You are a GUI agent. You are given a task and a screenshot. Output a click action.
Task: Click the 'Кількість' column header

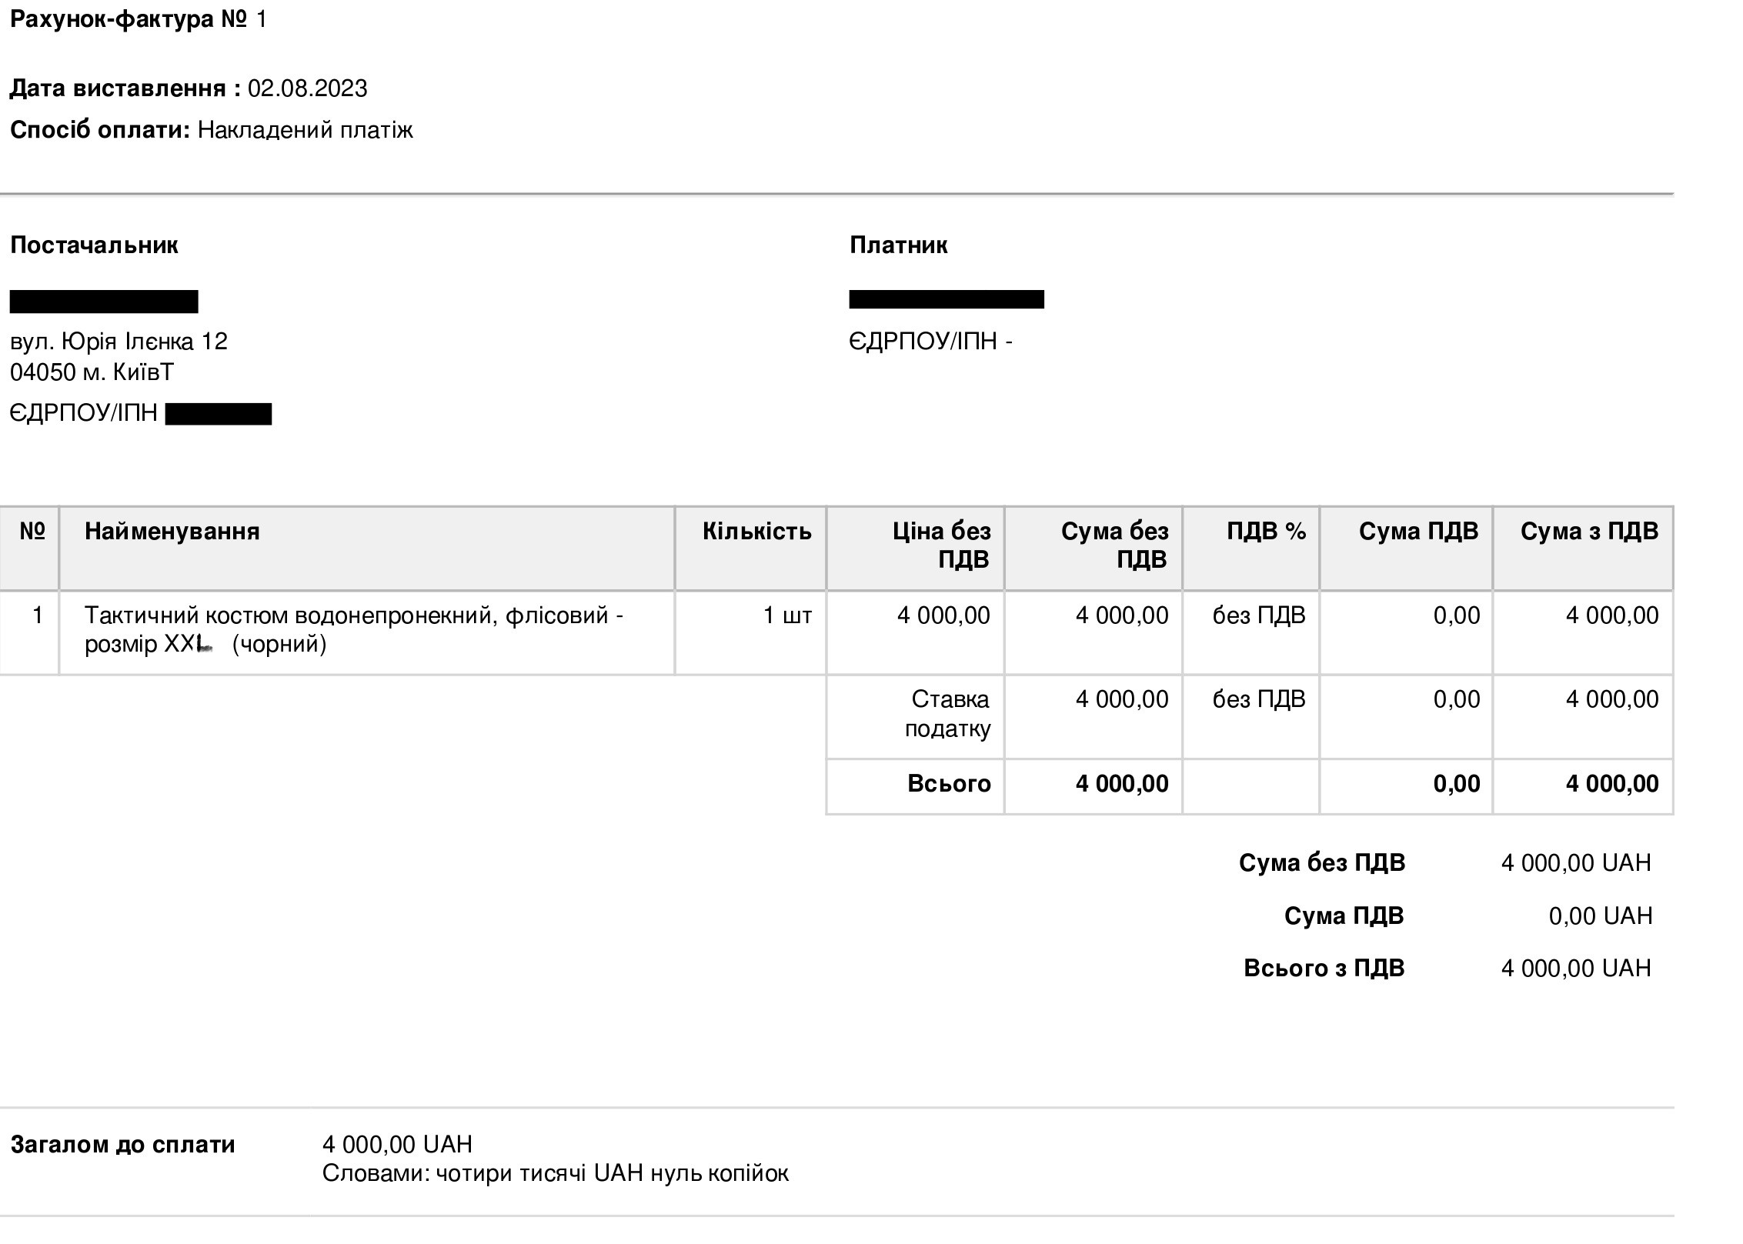pos(756,532)
